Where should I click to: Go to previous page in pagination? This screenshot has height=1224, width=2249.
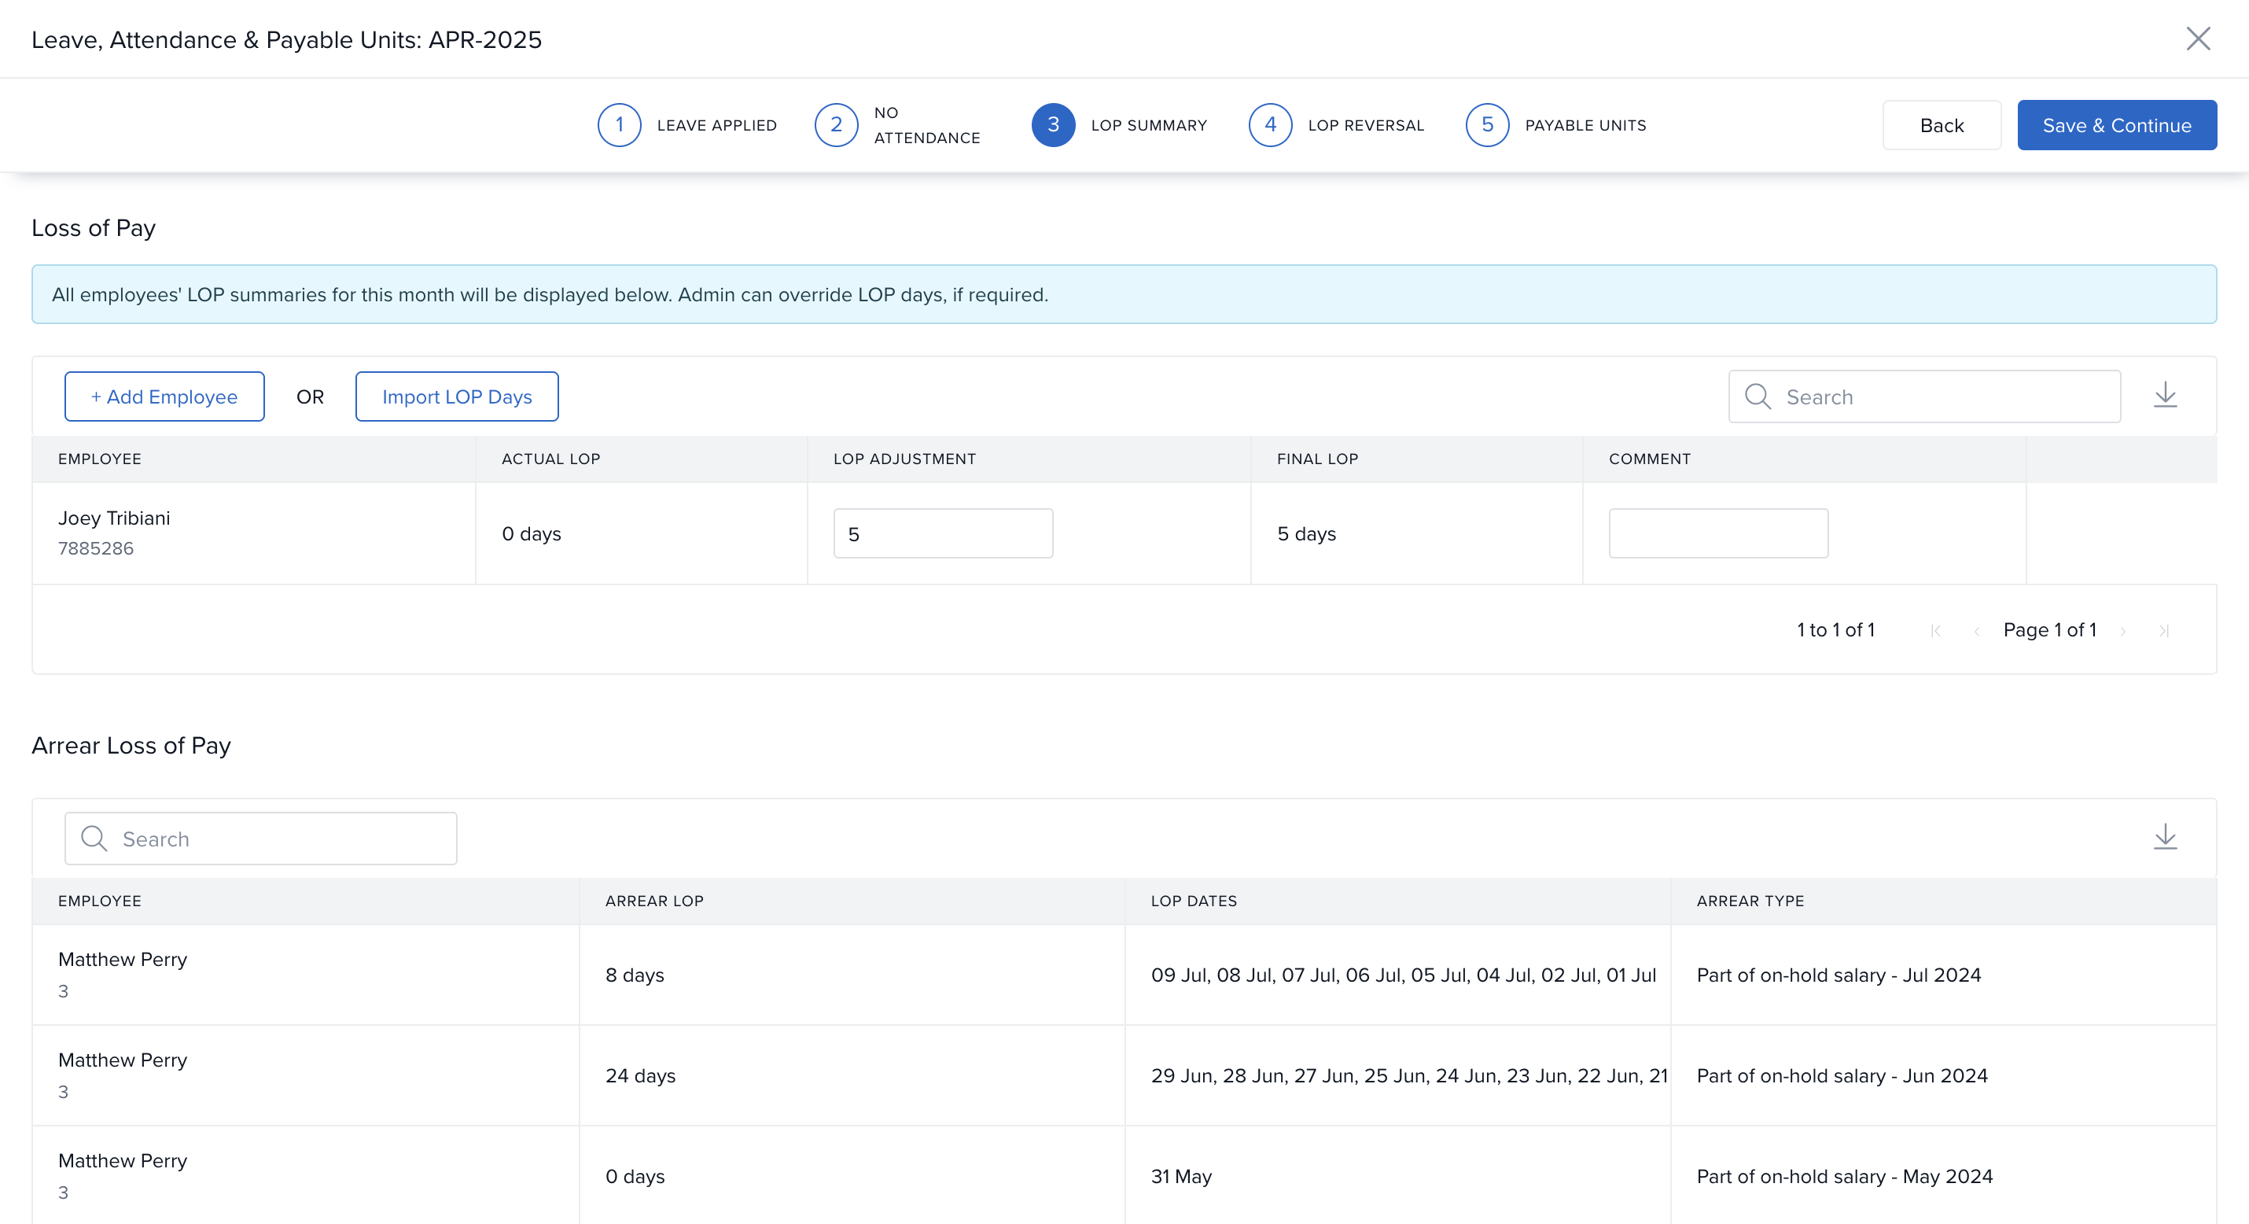pyautogui.click(x=1977, y=631)
